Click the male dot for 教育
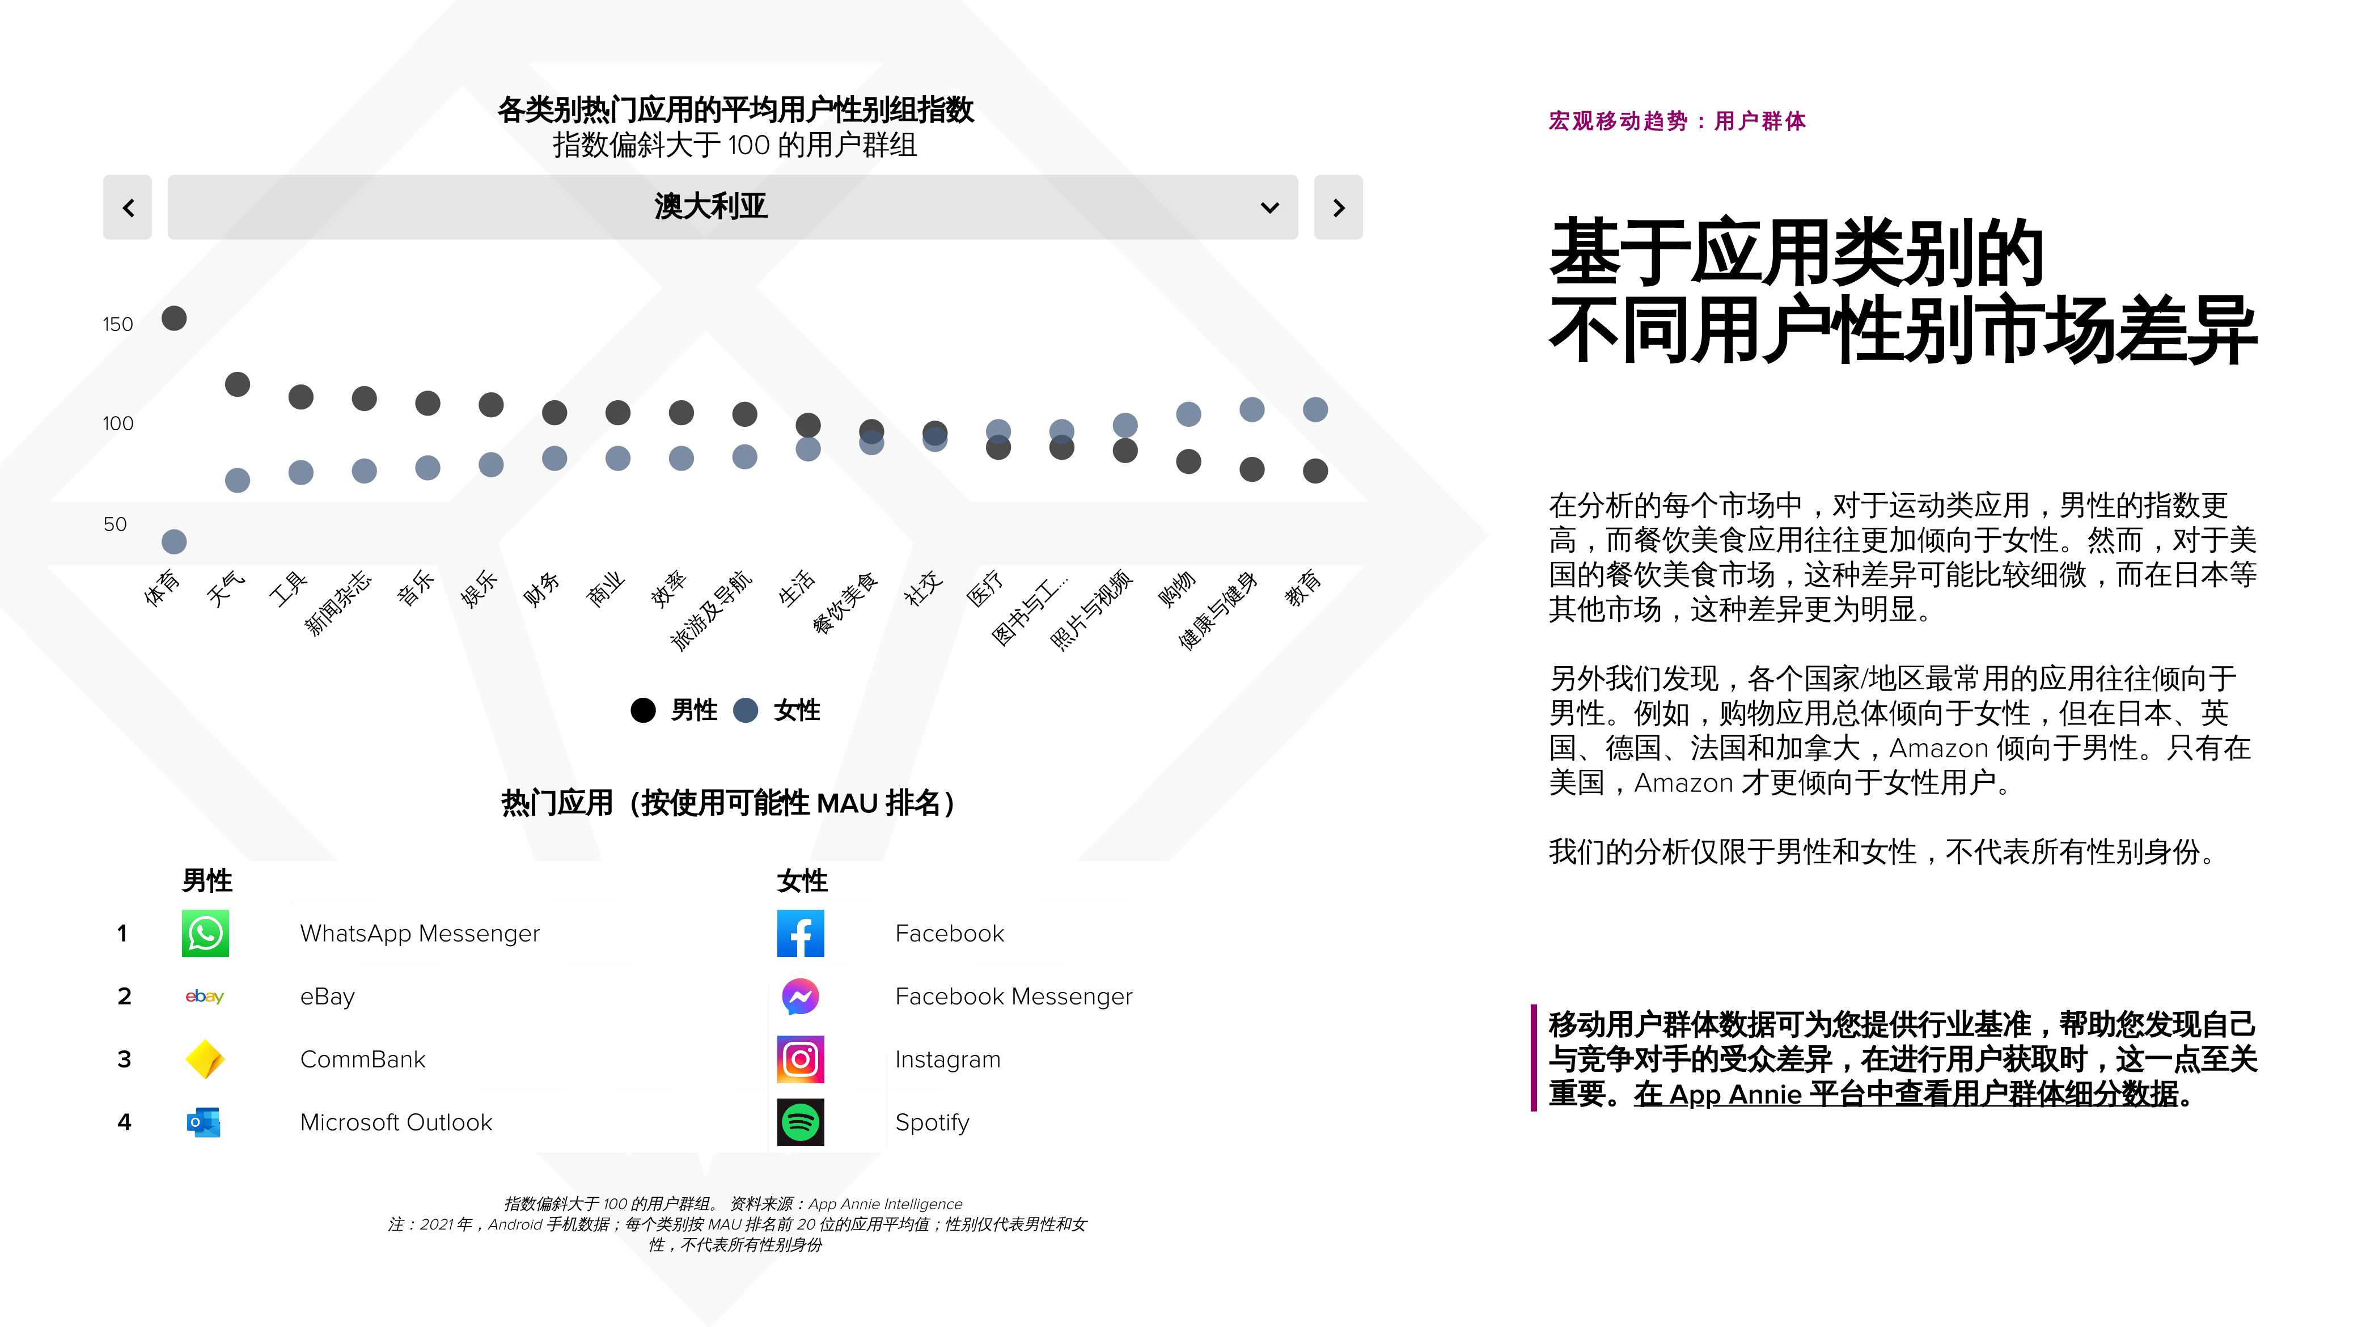 tap(1316, 471)
